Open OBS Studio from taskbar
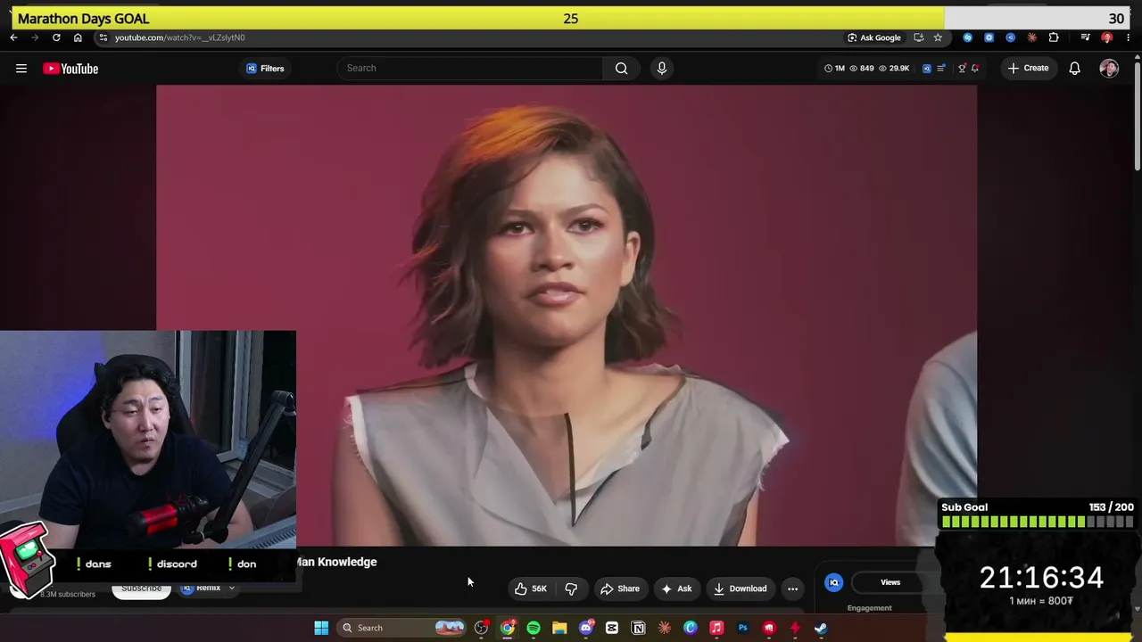Image resolution: width=1142 pixels, height=642 pixels. (x=481, y=628)
